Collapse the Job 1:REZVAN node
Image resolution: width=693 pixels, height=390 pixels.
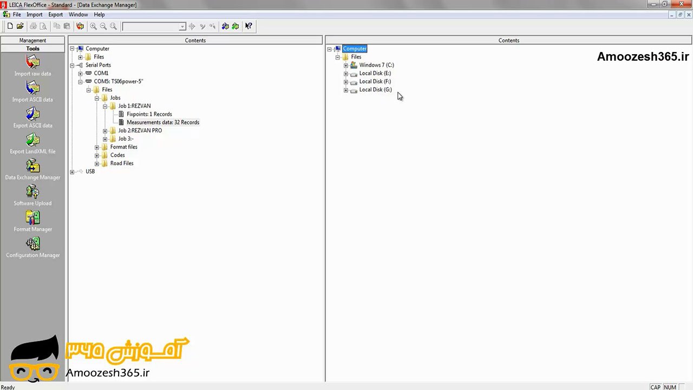105,106
